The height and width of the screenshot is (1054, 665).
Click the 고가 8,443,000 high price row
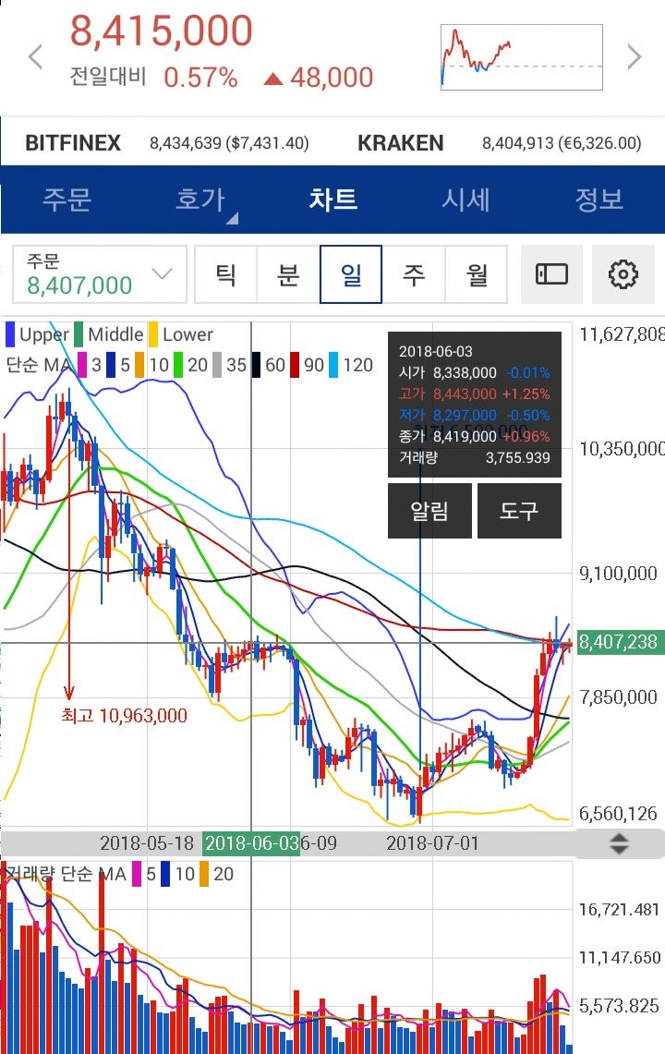click(x=474, y=394)
